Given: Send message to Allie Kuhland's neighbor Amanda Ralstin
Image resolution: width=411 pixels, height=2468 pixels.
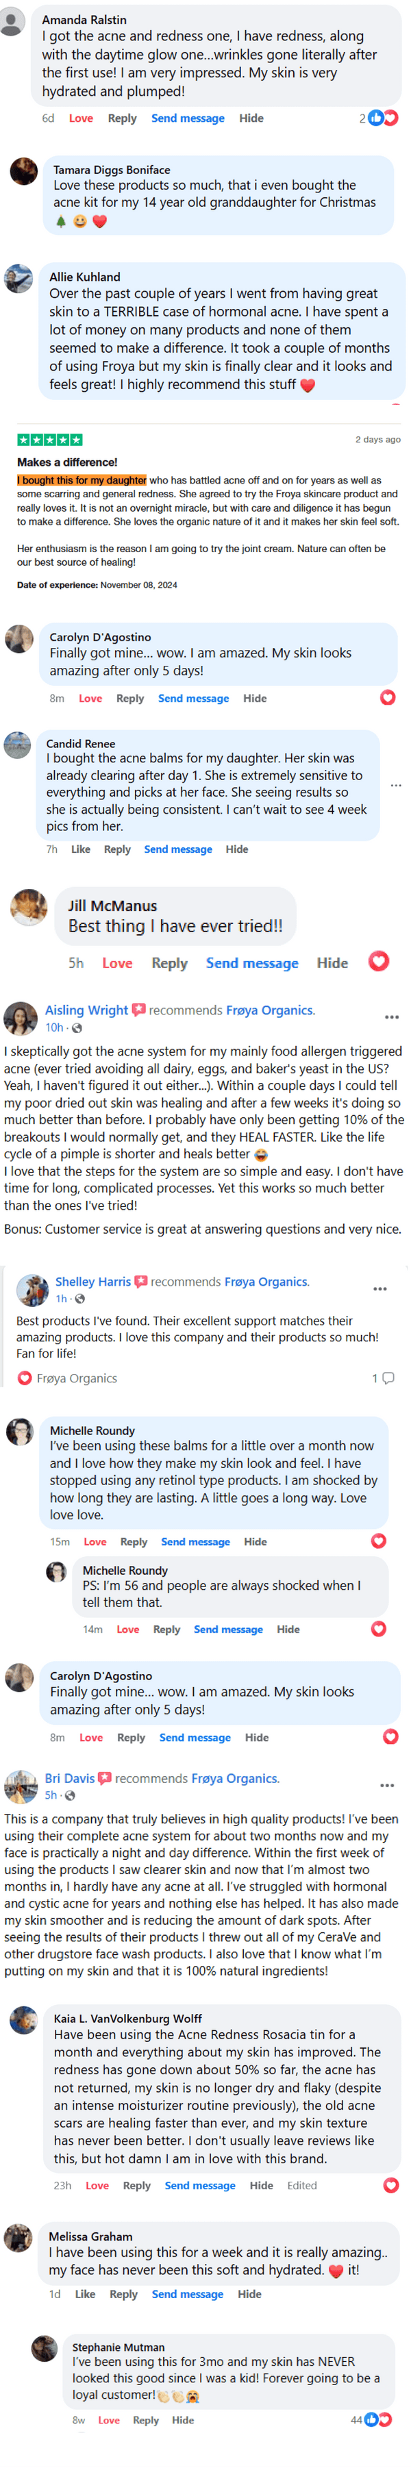Looking at the screenshot, I should (x=188, y=119).
